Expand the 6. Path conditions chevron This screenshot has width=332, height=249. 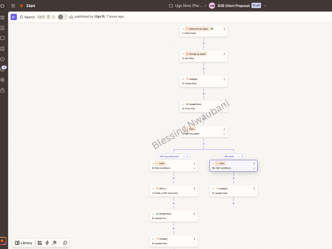coord(194,168)
